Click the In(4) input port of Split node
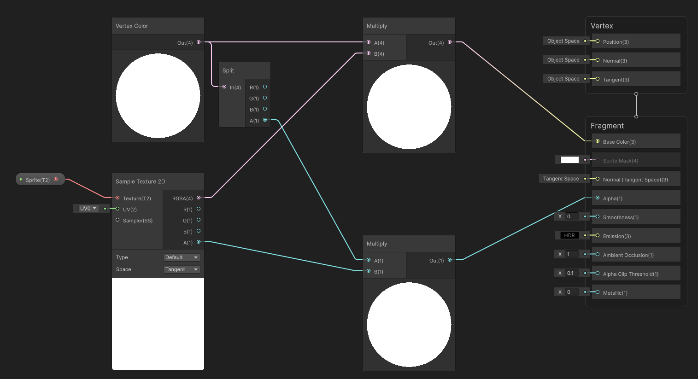The image size is (698, 379). pyautogui.click(x=225, y=87)
